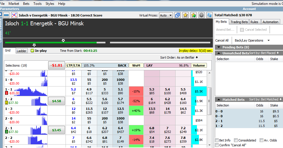The width and height of the screenshot is (283, 148).
Task: Open the Tools menu
Action: [37, 4]
